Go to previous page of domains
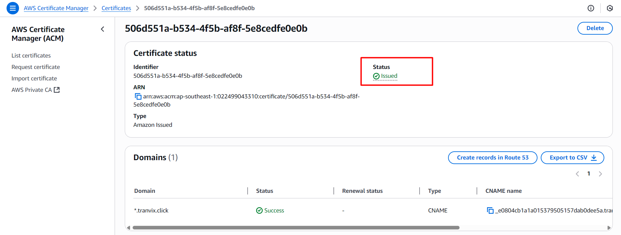 pos(577,174)
